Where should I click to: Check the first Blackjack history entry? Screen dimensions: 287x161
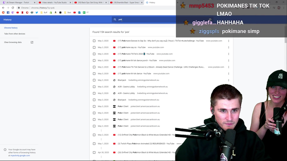[94, 80]
